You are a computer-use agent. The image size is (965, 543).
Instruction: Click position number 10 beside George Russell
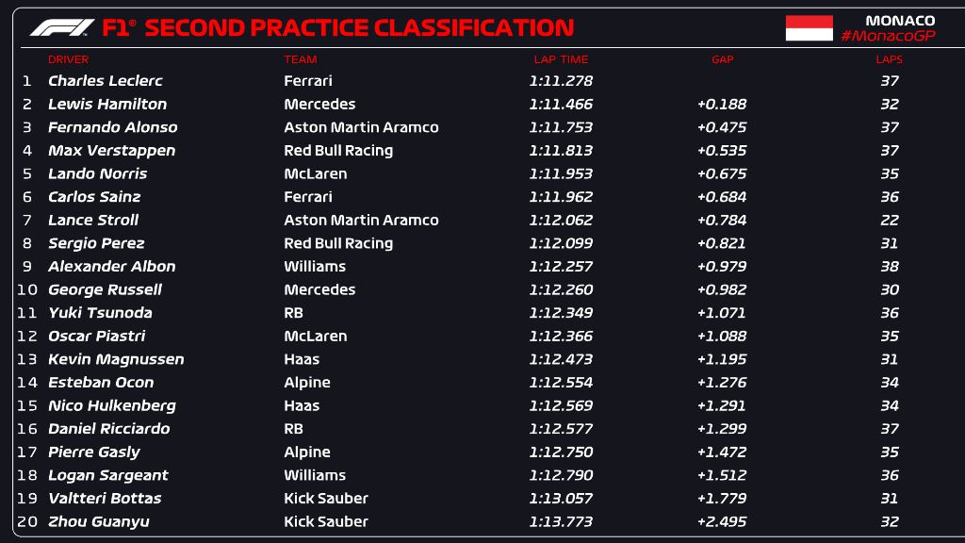tap(28, 289)
